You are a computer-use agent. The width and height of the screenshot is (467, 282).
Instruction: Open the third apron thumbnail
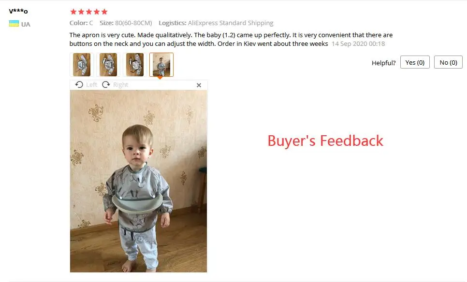coord(134,65)
